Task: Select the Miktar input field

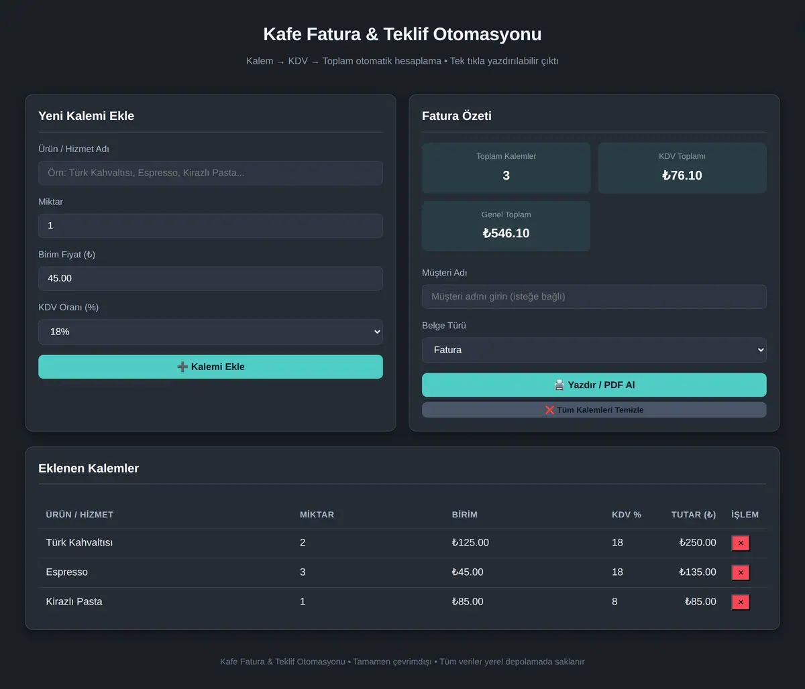Action: [211, 226]
